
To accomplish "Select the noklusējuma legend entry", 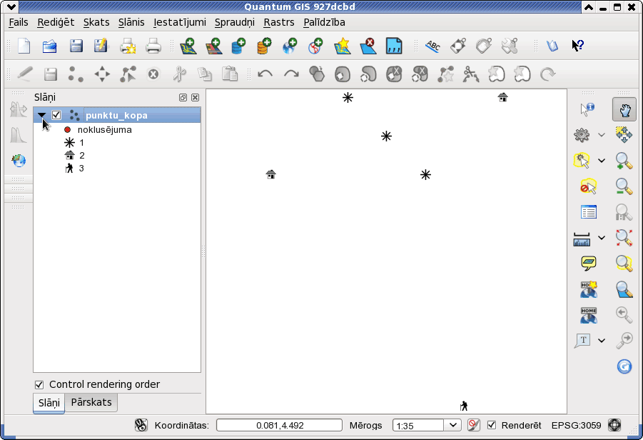I will 98,130.
